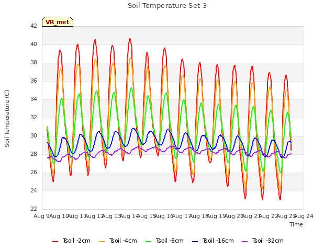
Task: Click the Aug 24 x-axis tick label
Action: 304,216
